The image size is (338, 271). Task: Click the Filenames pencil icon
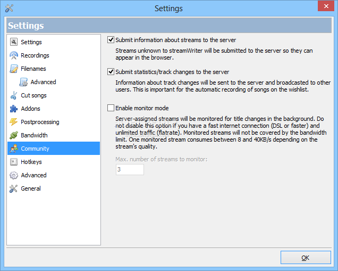(x=14, y=69)
